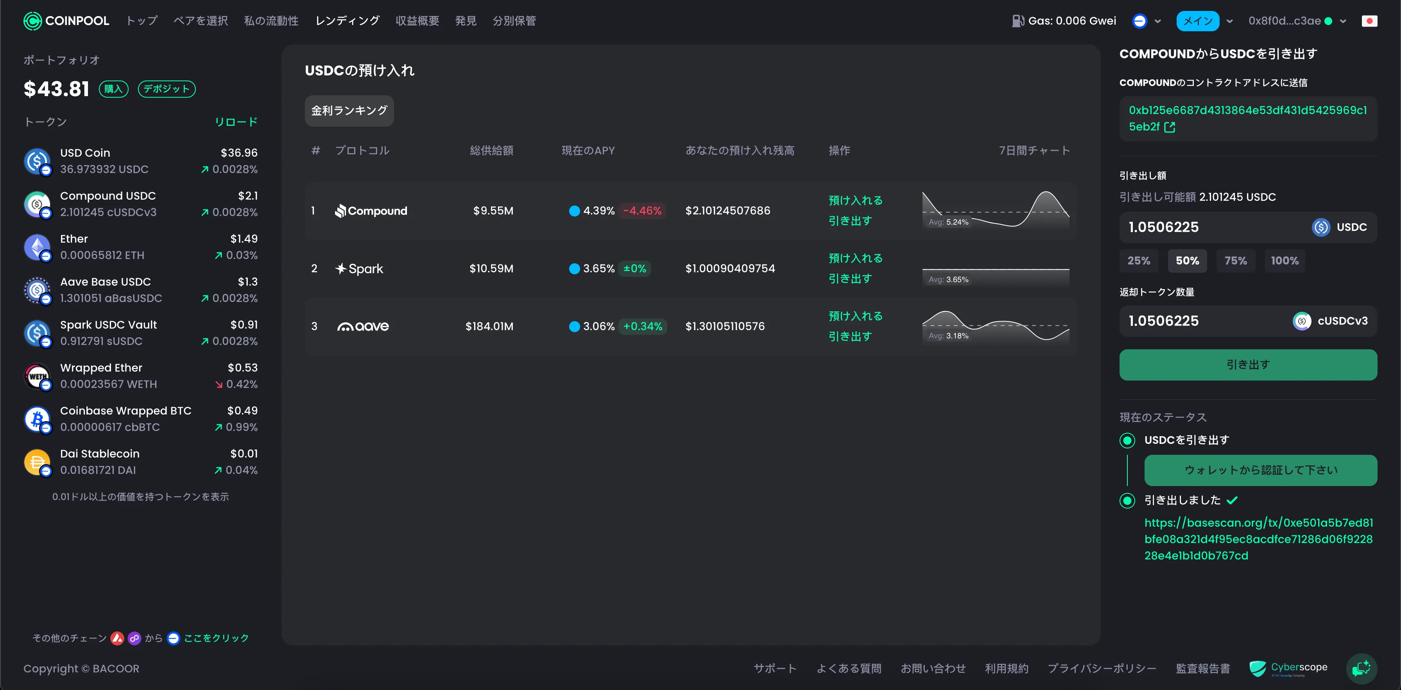Click the gas pump icon

(1018, 21)
